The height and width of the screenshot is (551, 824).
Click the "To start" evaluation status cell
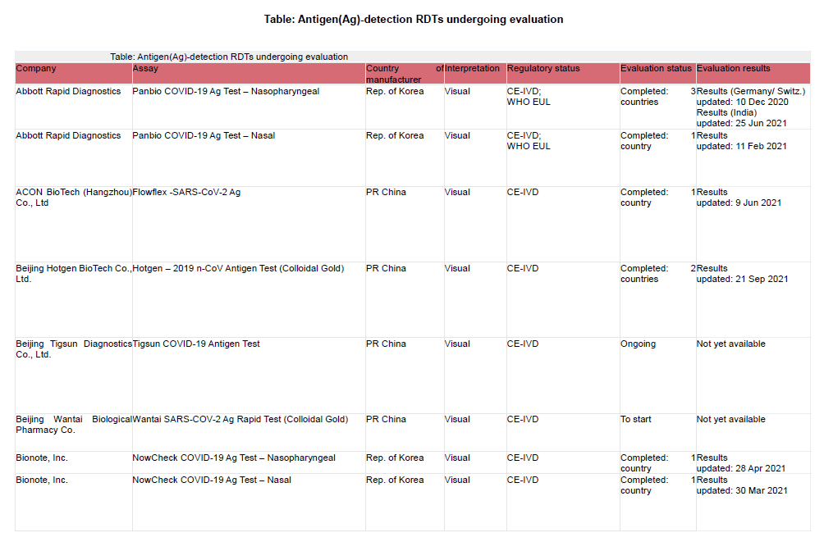[635, 420]
